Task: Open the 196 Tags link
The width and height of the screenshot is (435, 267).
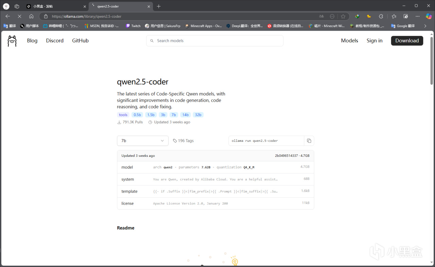Action: click(x=184, y=141)
